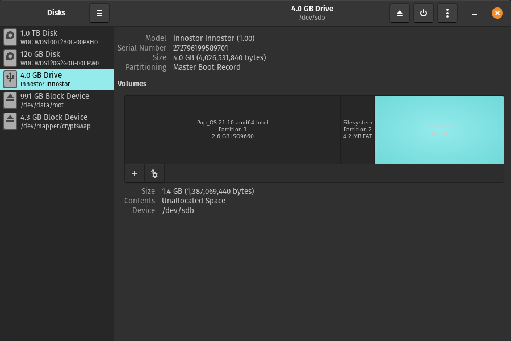Click the 120 GB hard disk icon
511x341 pixels.
10,59
